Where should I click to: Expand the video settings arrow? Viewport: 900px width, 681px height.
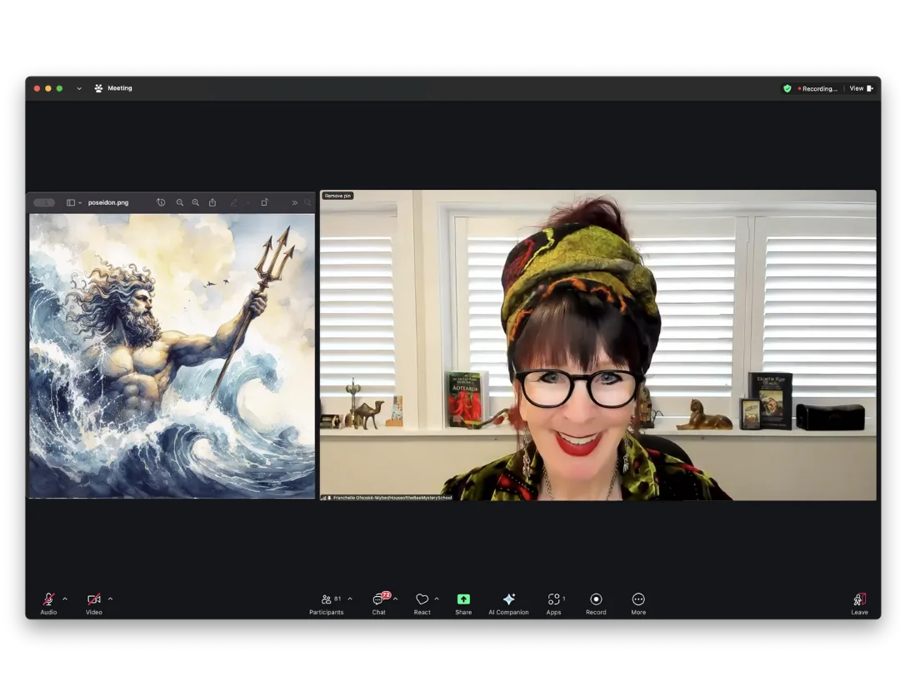(x=110, y=599)
